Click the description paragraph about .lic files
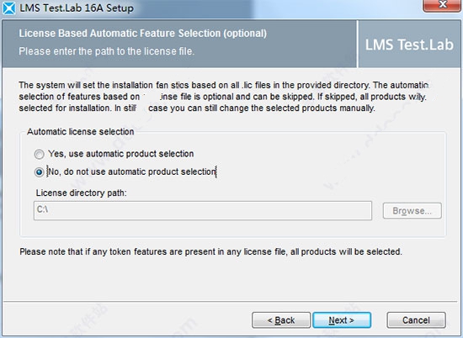 click(224, 97)
